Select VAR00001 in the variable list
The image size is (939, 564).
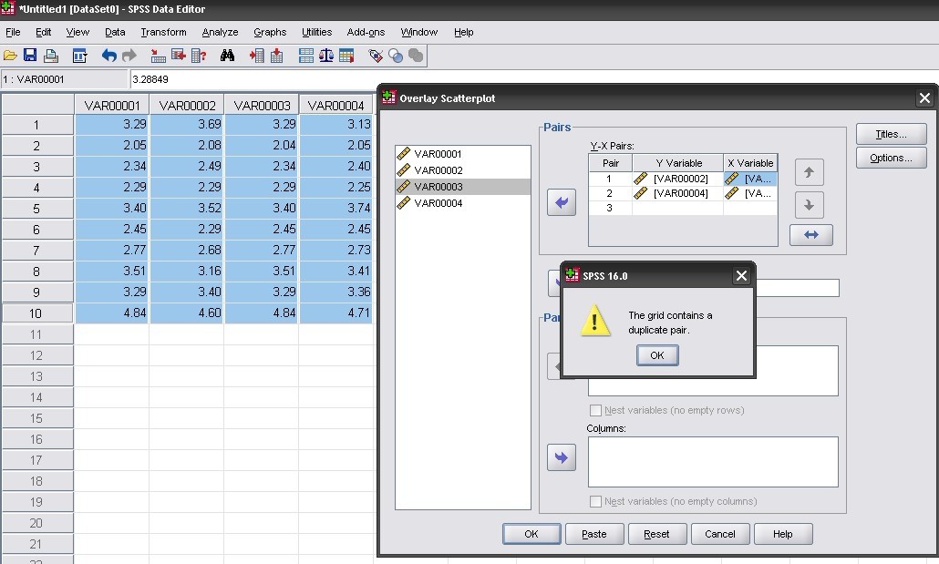click(438, 154)
